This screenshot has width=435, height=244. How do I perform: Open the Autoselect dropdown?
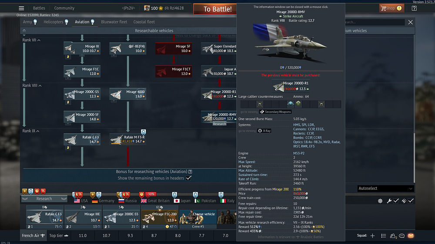click(x=385, y=188)
